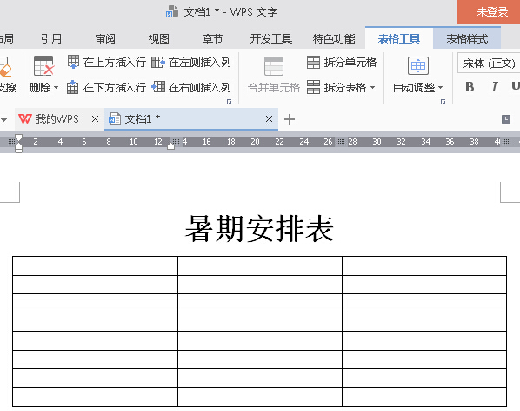520x411 pixels.
Task: Expand the 删除 dropdown arrow
Action: coord(56,88)
